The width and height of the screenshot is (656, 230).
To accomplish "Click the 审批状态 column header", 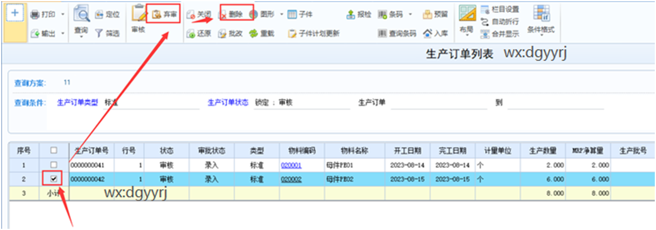I will pyautogui.click(x=212, y=151).
